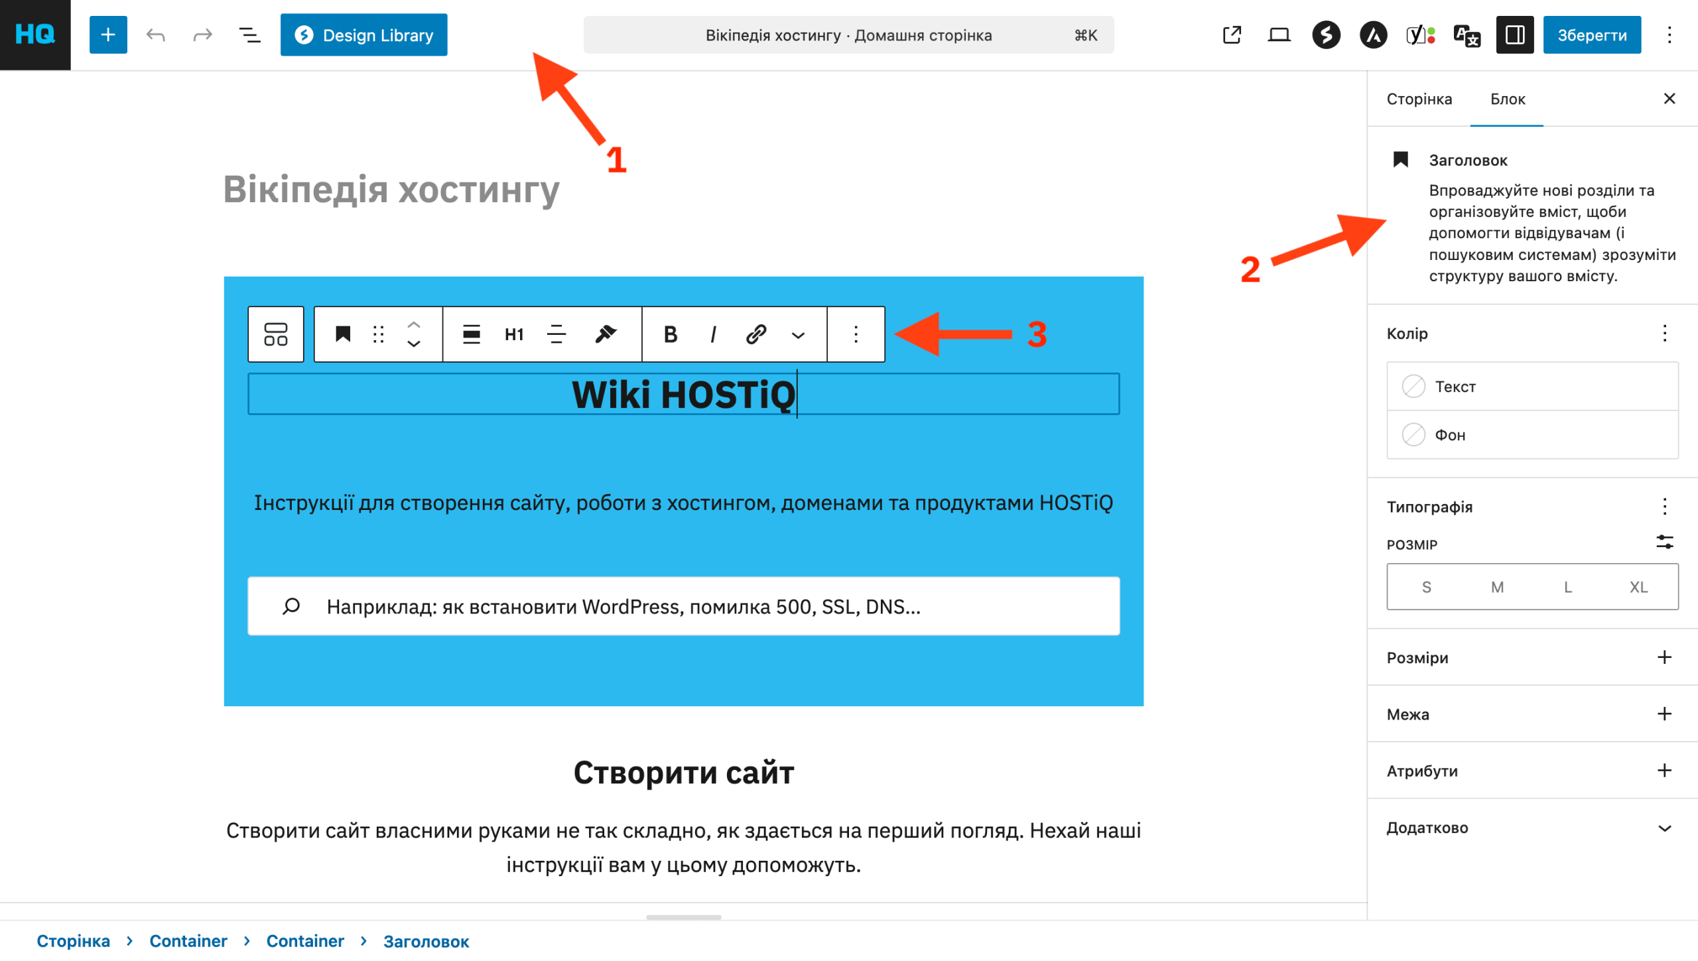Screen dimensions: 1698x961
Task: Open heading block options menu
Action: tap(856, 334)
